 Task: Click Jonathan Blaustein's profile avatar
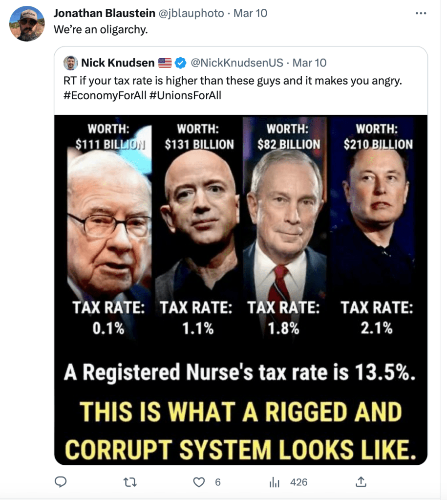[27, 23]
